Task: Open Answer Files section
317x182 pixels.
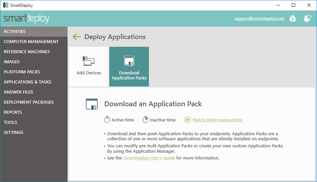Action: click(x=34, y=92)
